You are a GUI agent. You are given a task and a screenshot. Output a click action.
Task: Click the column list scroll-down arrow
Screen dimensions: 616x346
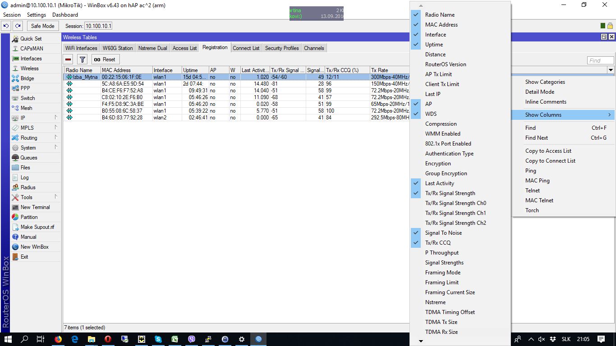[421, 341]
